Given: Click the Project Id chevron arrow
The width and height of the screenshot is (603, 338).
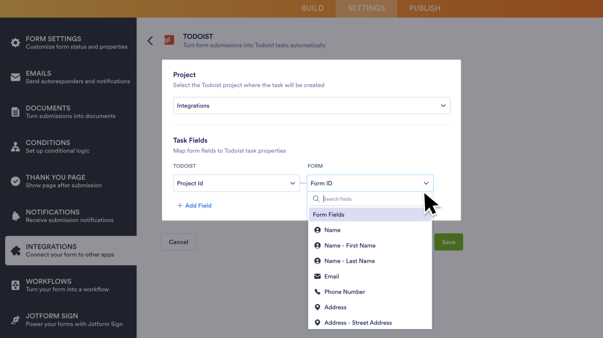Looking at the screenshot, I should [x=292, y=183].
